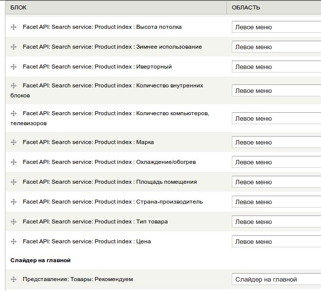Click drag handle for Марка block
Screen dimensions: 321x291
point(14,142)
